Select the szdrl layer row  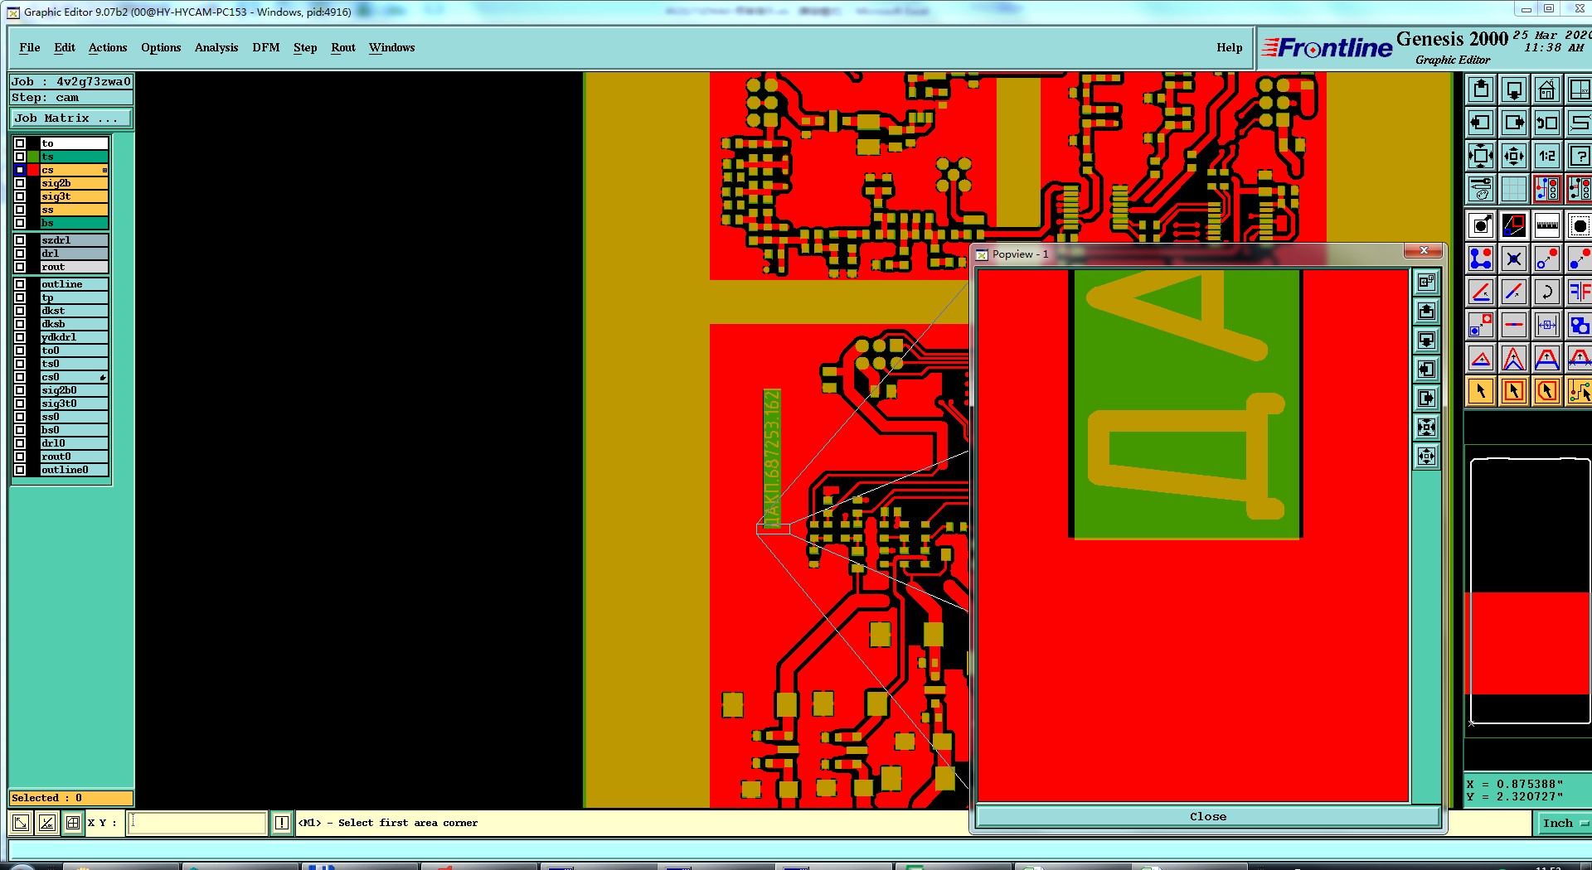pos(75,240)
